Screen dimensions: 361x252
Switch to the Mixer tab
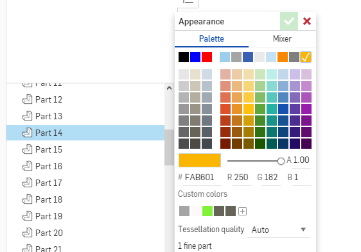click(x=282, y=38)
